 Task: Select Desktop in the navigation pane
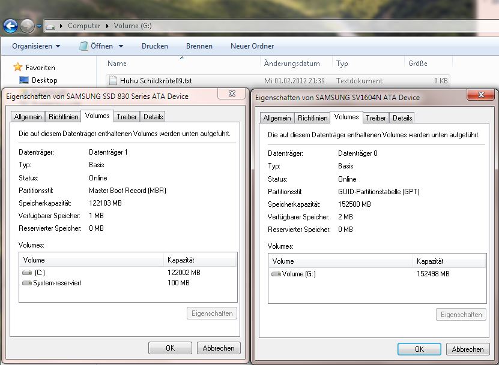click(44, 80)
